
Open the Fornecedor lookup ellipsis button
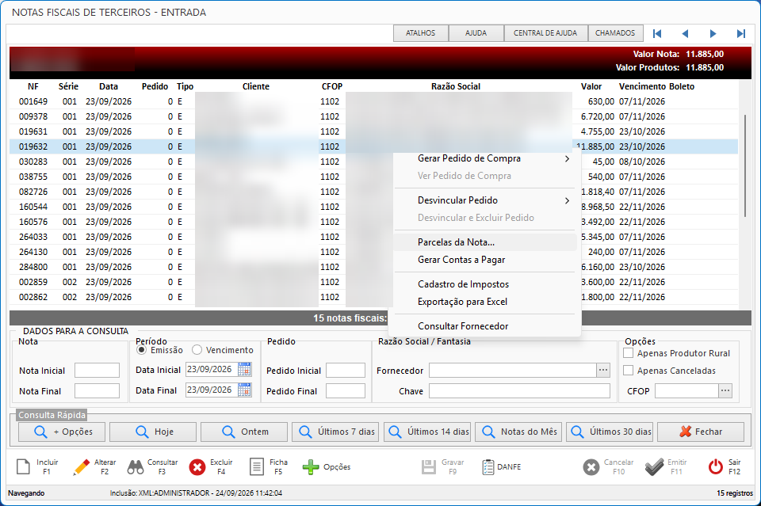(x=602, y=370)
